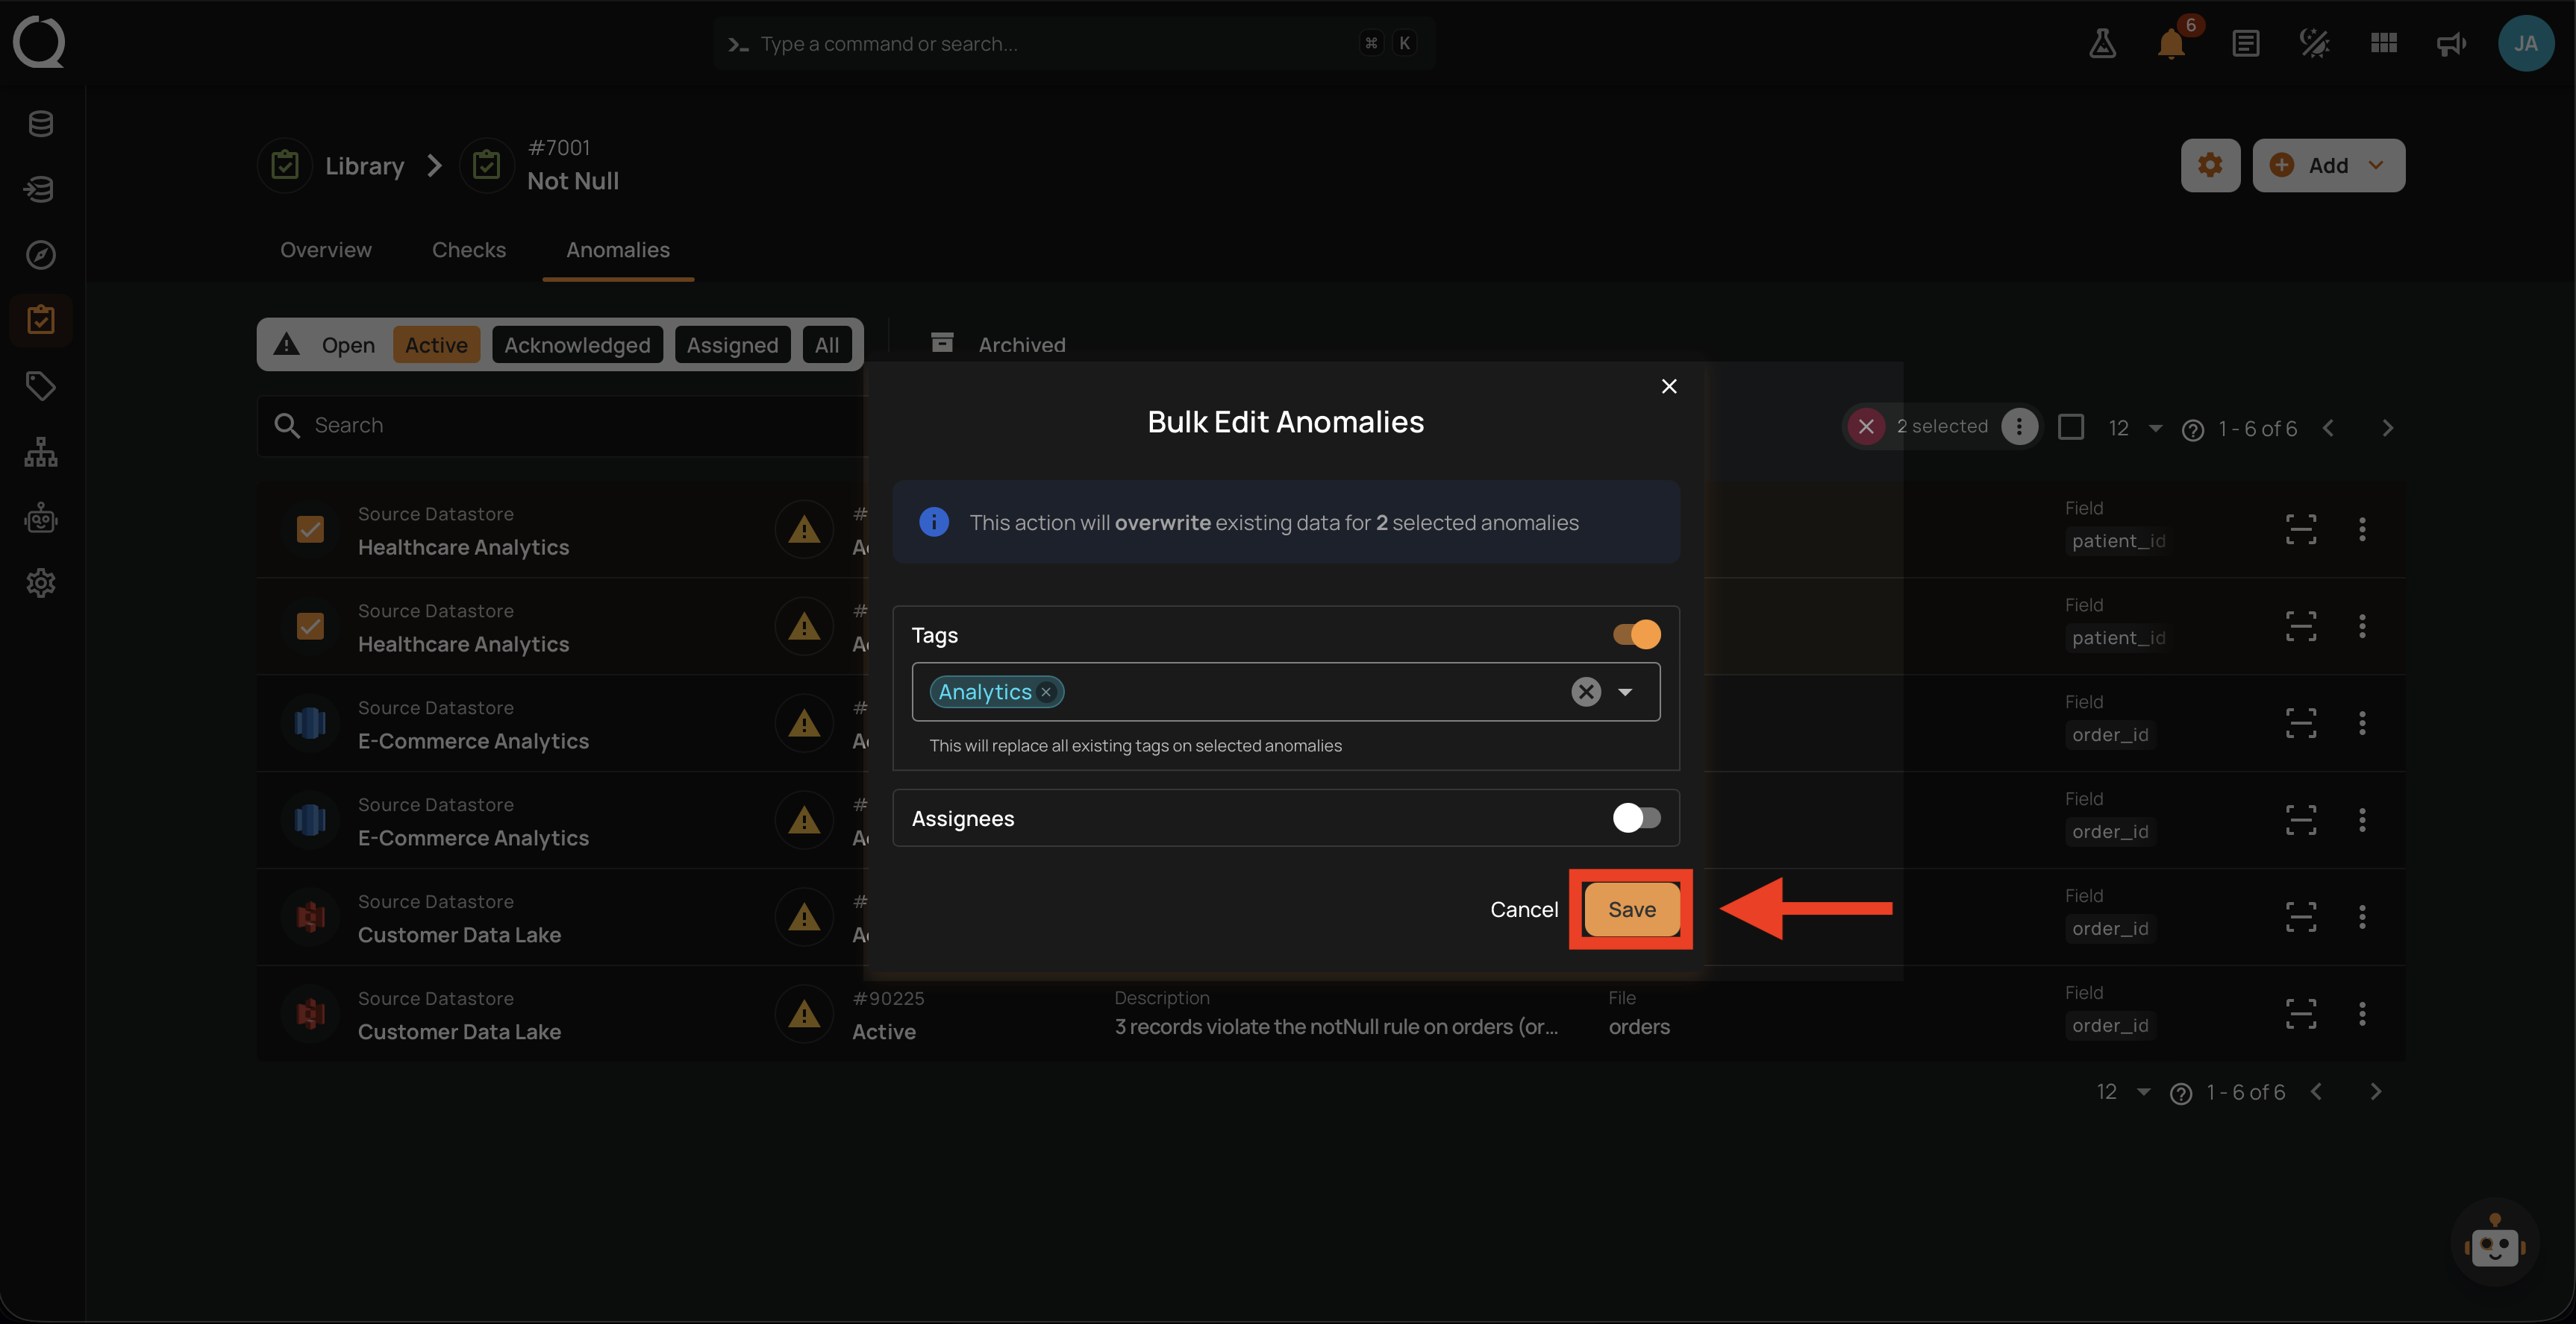Open the Datastores sidebar icon
The image size is (2576, 1324).
click(41, 124)
